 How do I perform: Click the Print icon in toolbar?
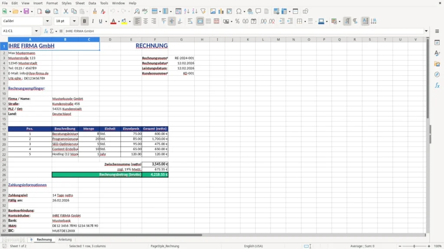tap(48, 11)
